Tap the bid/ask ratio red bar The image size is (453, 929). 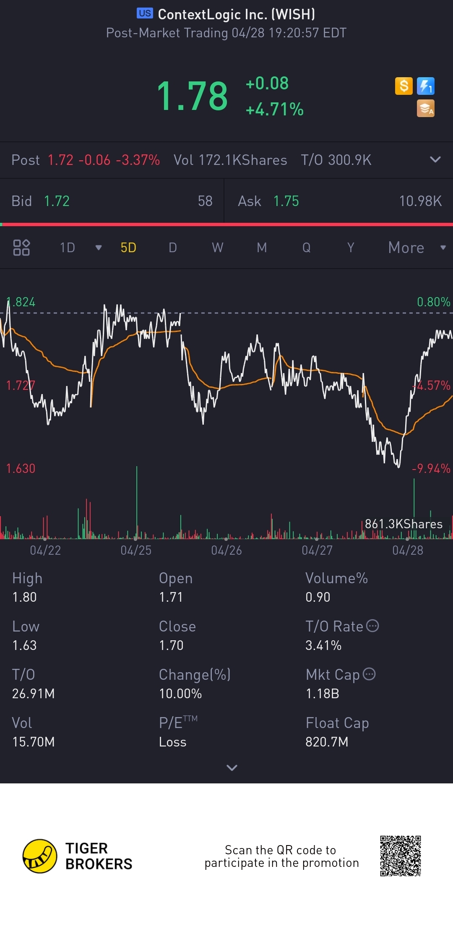pos(226,224)
